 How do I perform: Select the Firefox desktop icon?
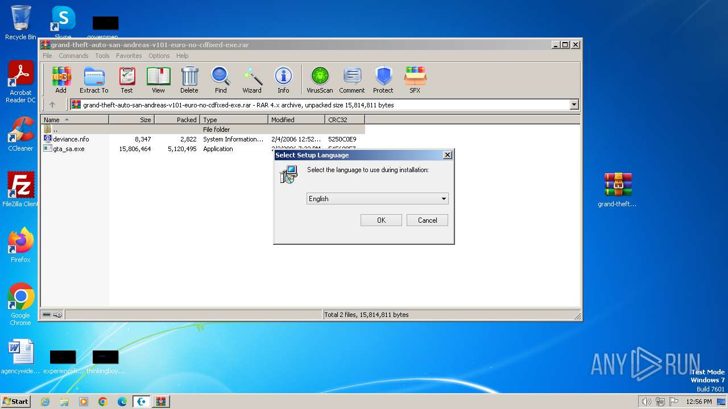[20, 245]
